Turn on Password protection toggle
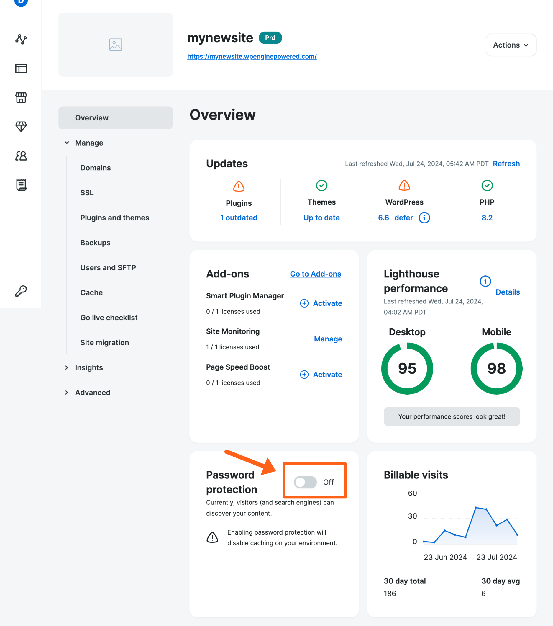Viewport: 553px width, 626px height. pos(305,482)
